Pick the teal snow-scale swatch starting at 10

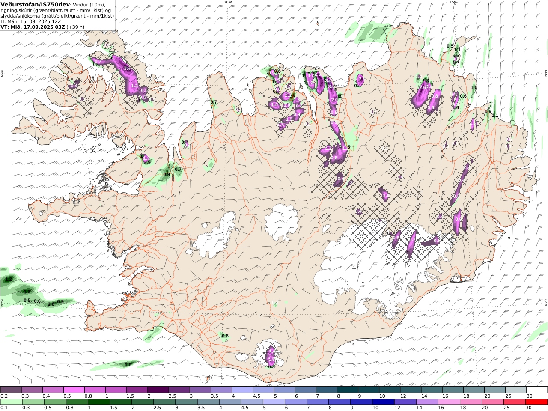tap(389, 390)
